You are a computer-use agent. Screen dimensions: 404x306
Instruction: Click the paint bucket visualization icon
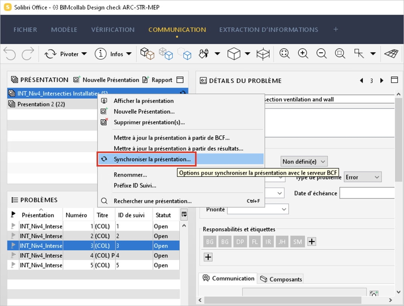click(x=204, y=54)
